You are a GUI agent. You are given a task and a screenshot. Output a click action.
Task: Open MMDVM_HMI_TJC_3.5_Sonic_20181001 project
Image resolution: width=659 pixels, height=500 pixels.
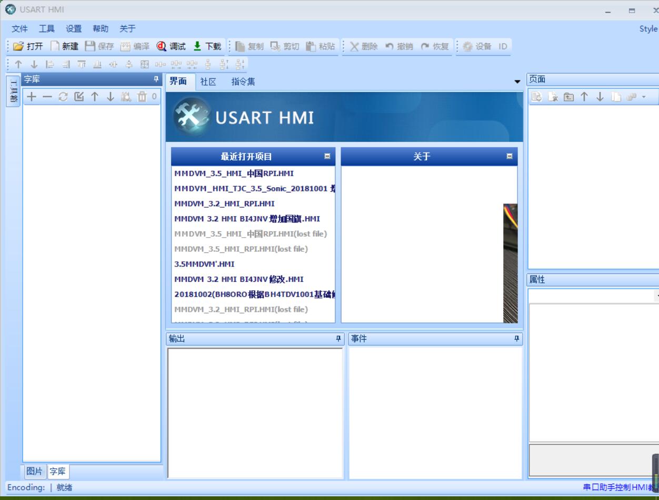[x=255, y=188]
